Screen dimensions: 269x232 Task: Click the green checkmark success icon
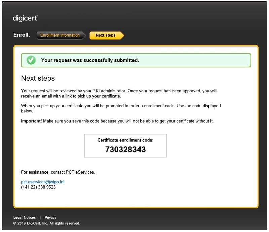[x=31, y=60]
